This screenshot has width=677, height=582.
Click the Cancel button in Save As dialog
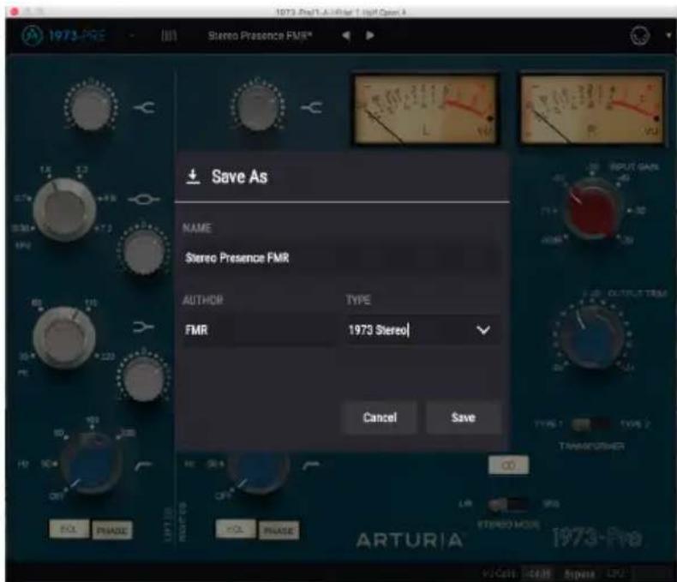click(x=380, y=417)
